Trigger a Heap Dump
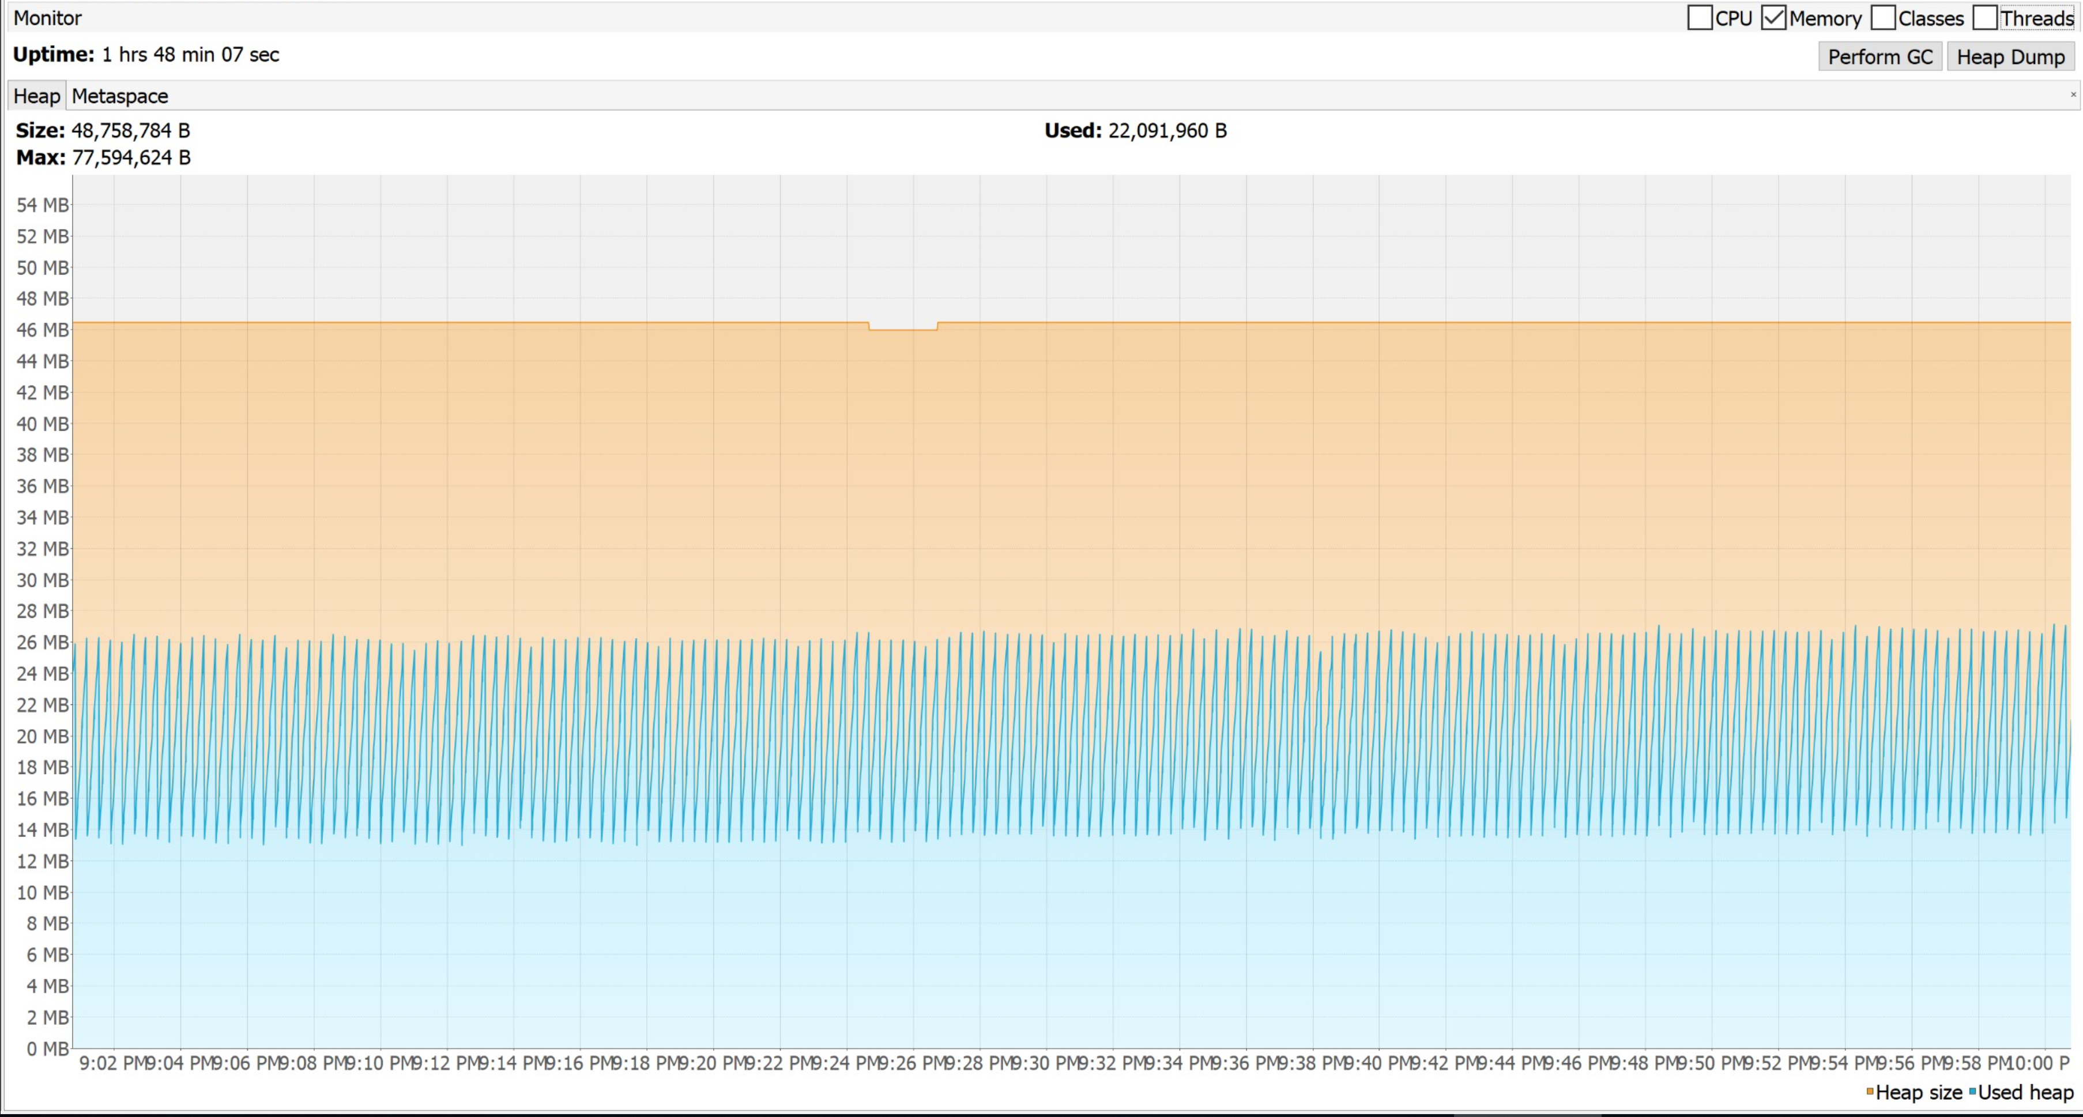 tap(2010, 58)
